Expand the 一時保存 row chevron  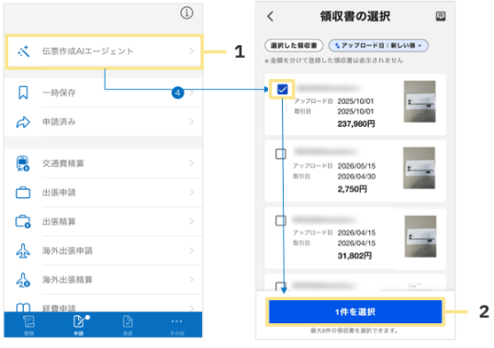coord(192,93)
